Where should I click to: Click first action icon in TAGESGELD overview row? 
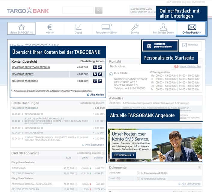[95, 81]
